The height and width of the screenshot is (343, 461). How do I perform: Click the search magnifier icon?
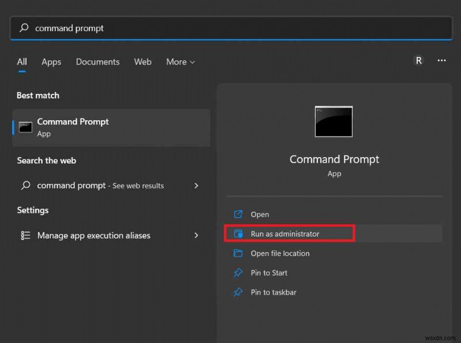23,28
